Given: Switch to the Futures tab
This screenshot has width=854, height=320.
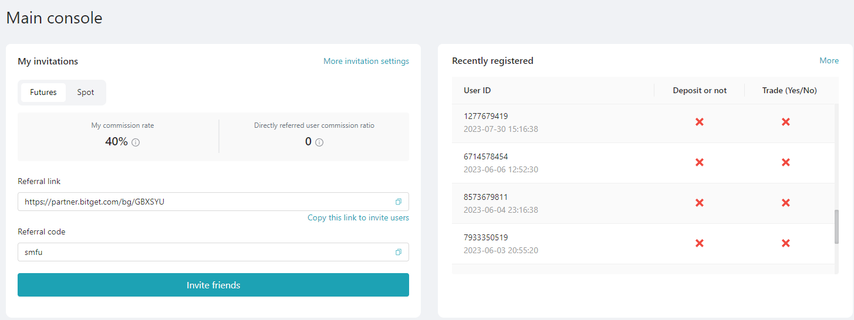Looking at the screenshot, I should click(43, 93).
